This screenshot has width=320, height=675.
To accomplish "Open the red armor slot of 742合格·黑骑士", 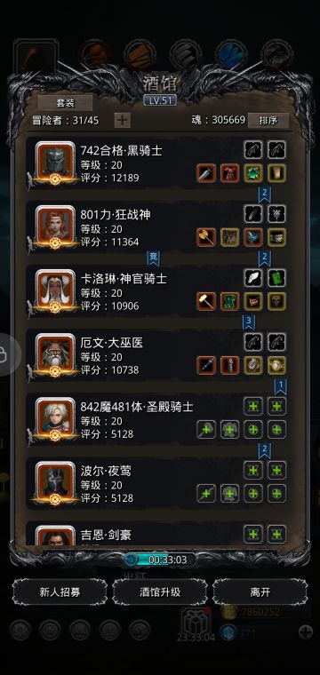I will (x=229, y=173).
